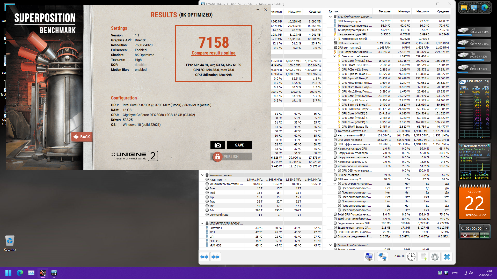Click the HWiNFO network monitors icon
The height and width of the screenshot is (279, 497).
pos(382,257)
